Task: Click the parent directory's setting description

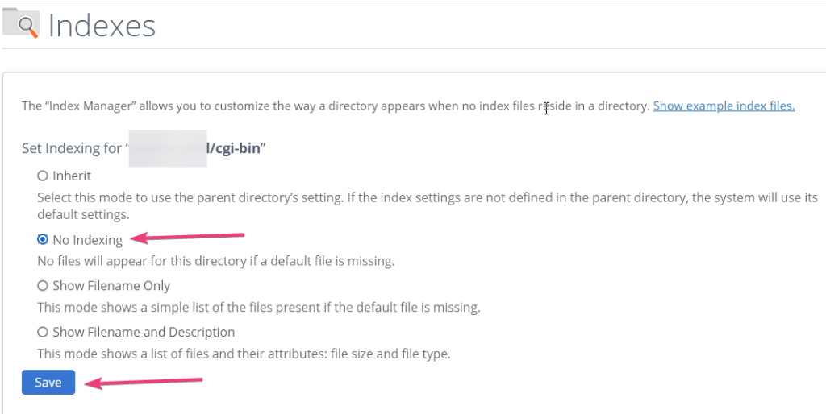Action: click(428, 206)
